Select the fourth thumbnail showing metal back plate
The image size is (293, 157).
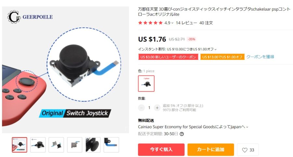click(75, 145)
